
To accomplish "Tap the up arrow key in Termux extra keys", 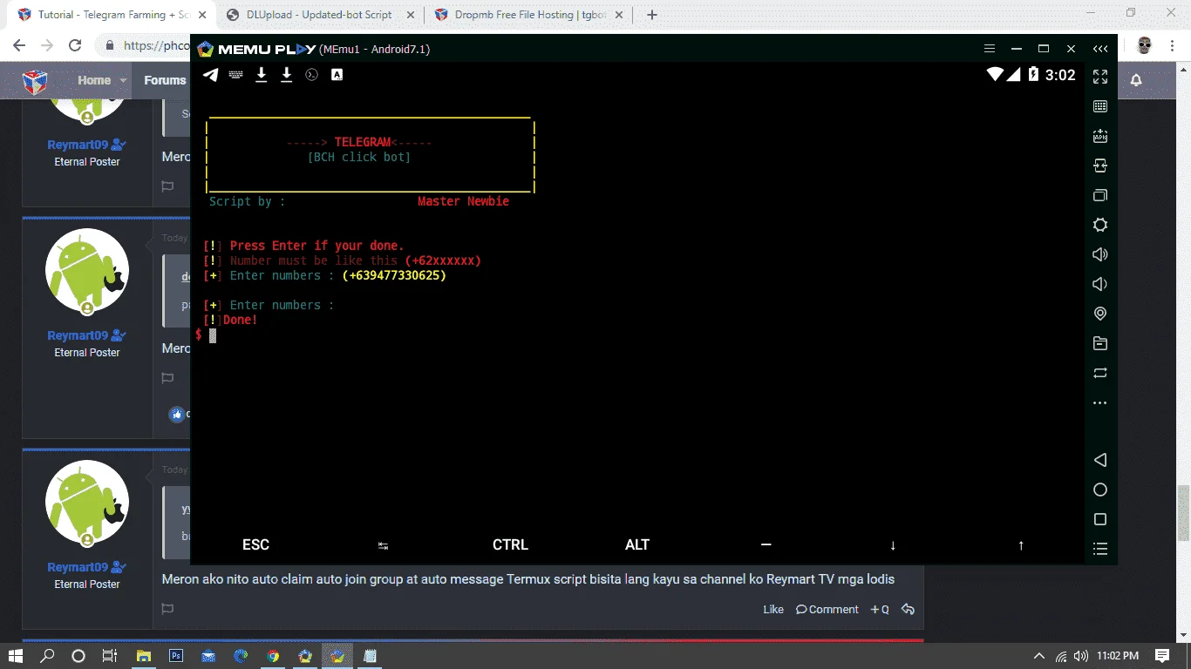I will (x=1021, y=545).
